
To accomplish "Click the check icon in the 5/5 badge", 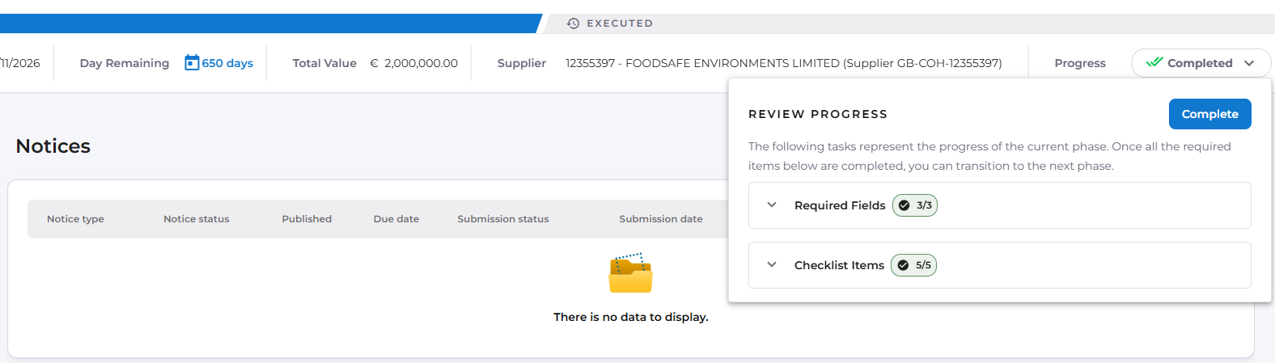I will 904,265.
